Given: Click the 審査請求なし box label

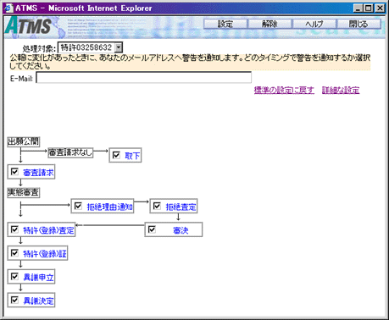Looking at the screenshot, I should pyautogui.click(x=70, y=152).
